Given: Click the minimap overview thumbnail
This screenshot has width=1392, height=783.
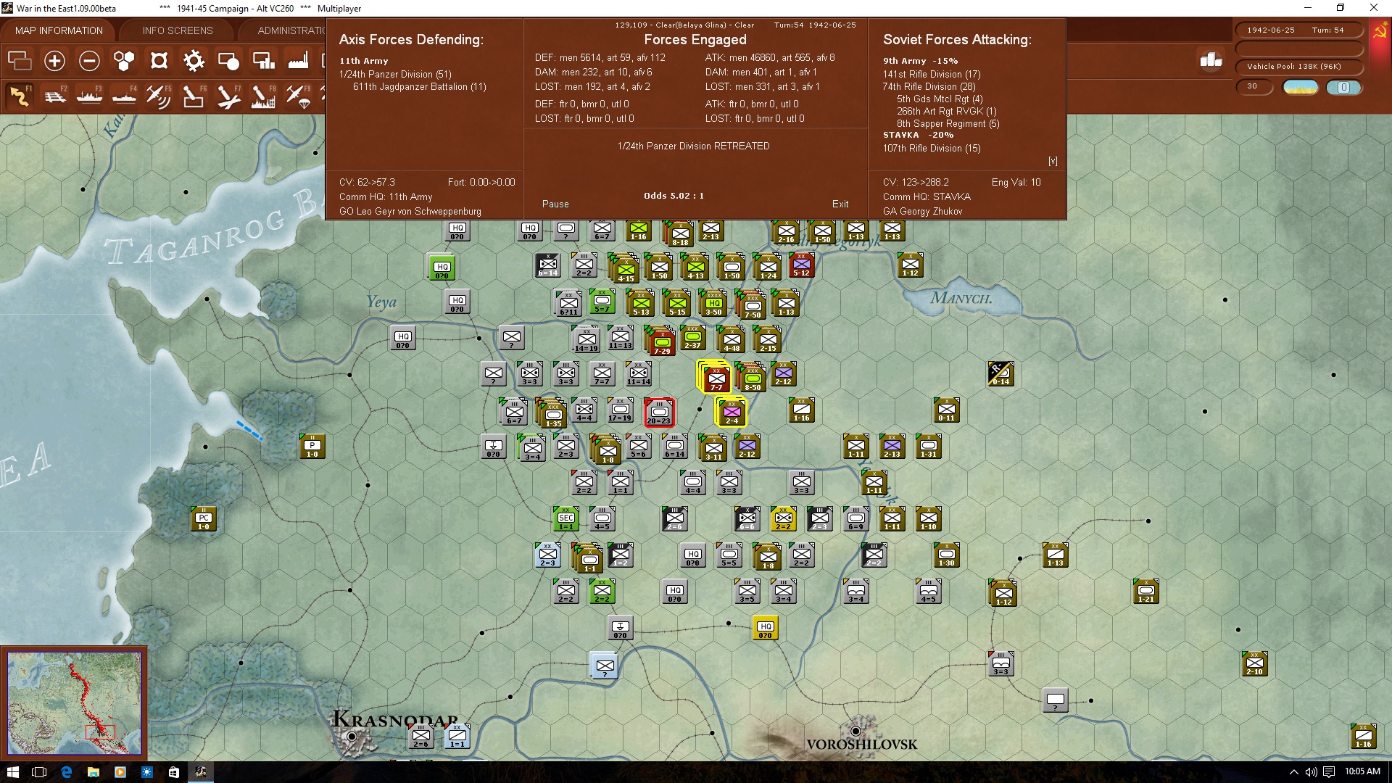Looking at the screenshot, I should 74,703.
